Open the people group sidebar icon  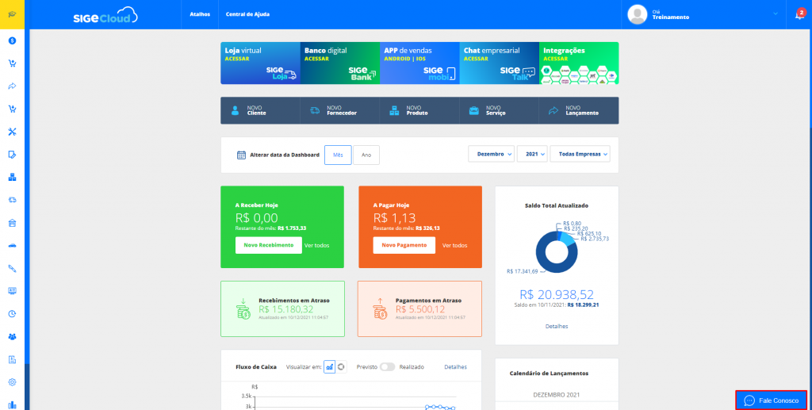(12, 336)
